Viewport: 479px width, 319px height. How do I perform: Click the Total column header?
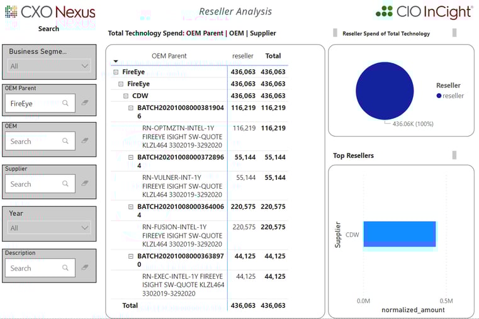273,56
